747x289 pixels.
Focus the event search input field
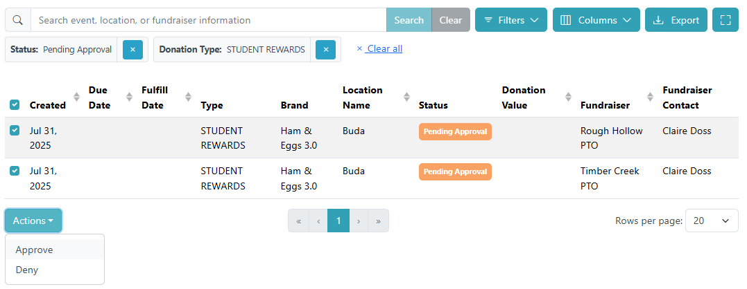pyautogui.click(x=208, y=20)
